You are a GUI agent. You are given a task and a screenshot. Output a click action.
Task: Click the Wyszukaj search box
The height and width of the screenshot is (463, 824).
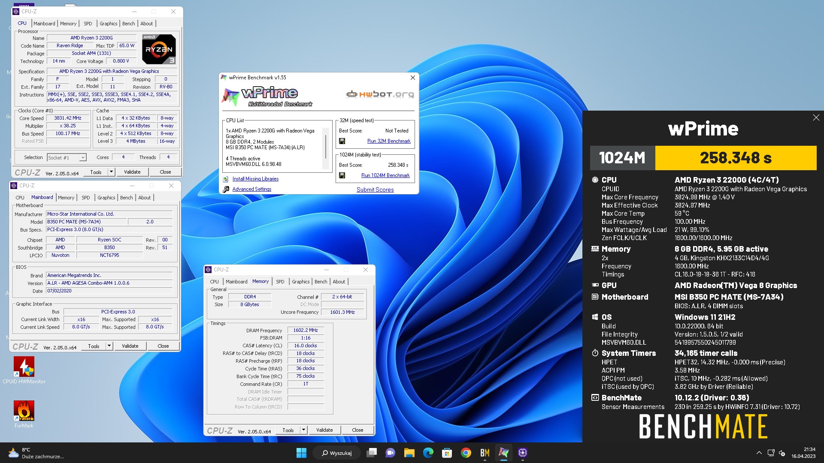[336, 453]
